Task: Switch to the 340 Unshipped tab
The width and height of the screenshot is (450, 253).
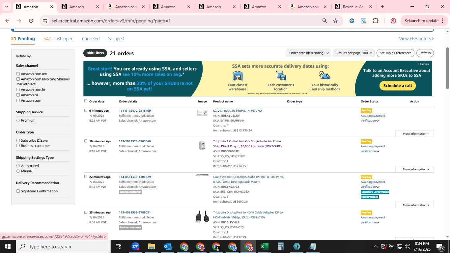Action: [58, 39]
